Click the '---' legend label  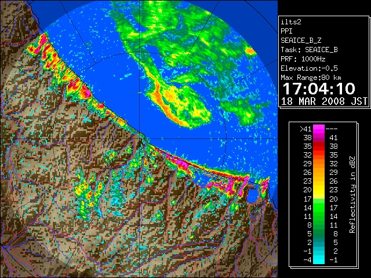[x=332, y=129]
